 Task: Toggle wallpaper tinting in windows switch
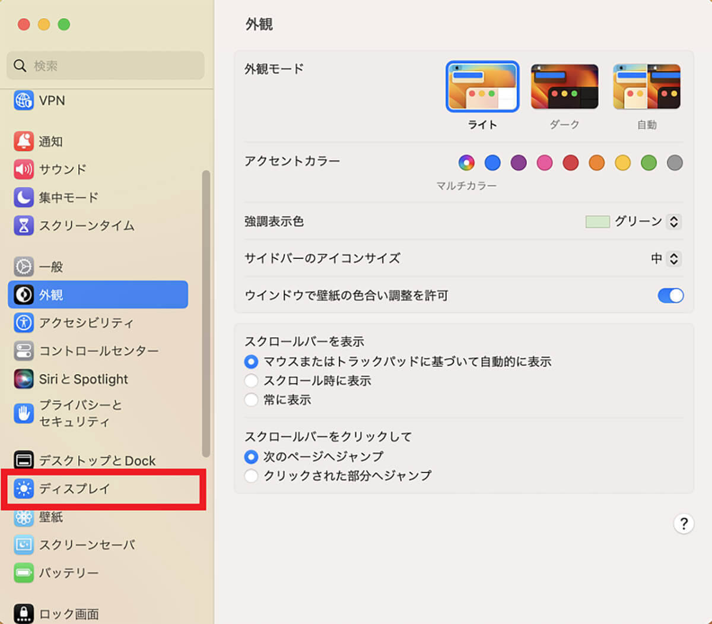point(670,295)
